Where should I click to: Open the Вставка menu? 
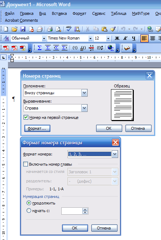(x=59, y=13)
